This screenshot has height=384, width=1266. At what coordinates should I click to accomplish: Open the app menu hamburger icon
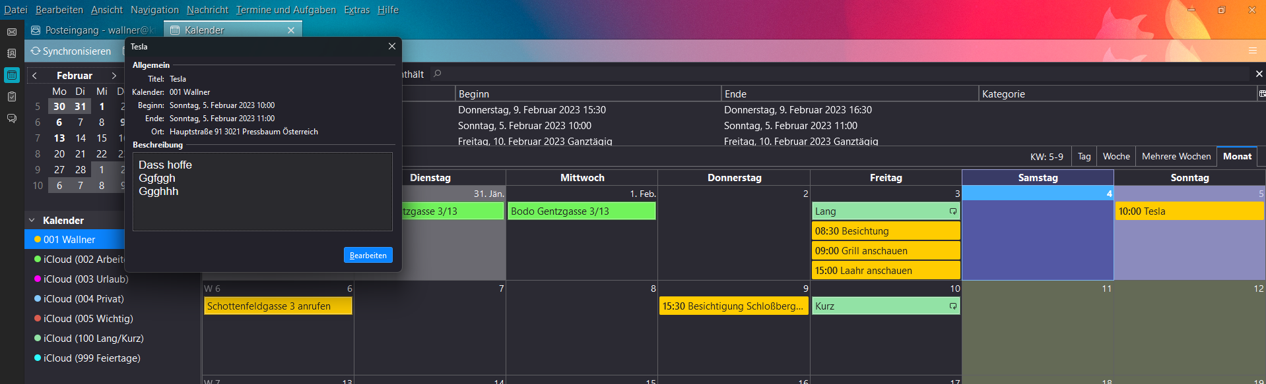pos(1252,51)
